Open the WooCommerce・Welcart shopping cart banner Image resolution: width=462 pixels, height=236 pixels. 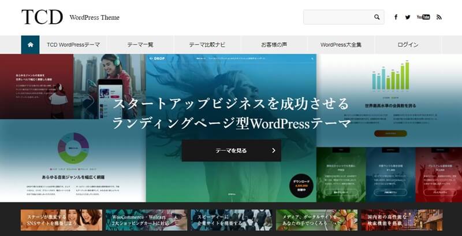tap(147, 220)
